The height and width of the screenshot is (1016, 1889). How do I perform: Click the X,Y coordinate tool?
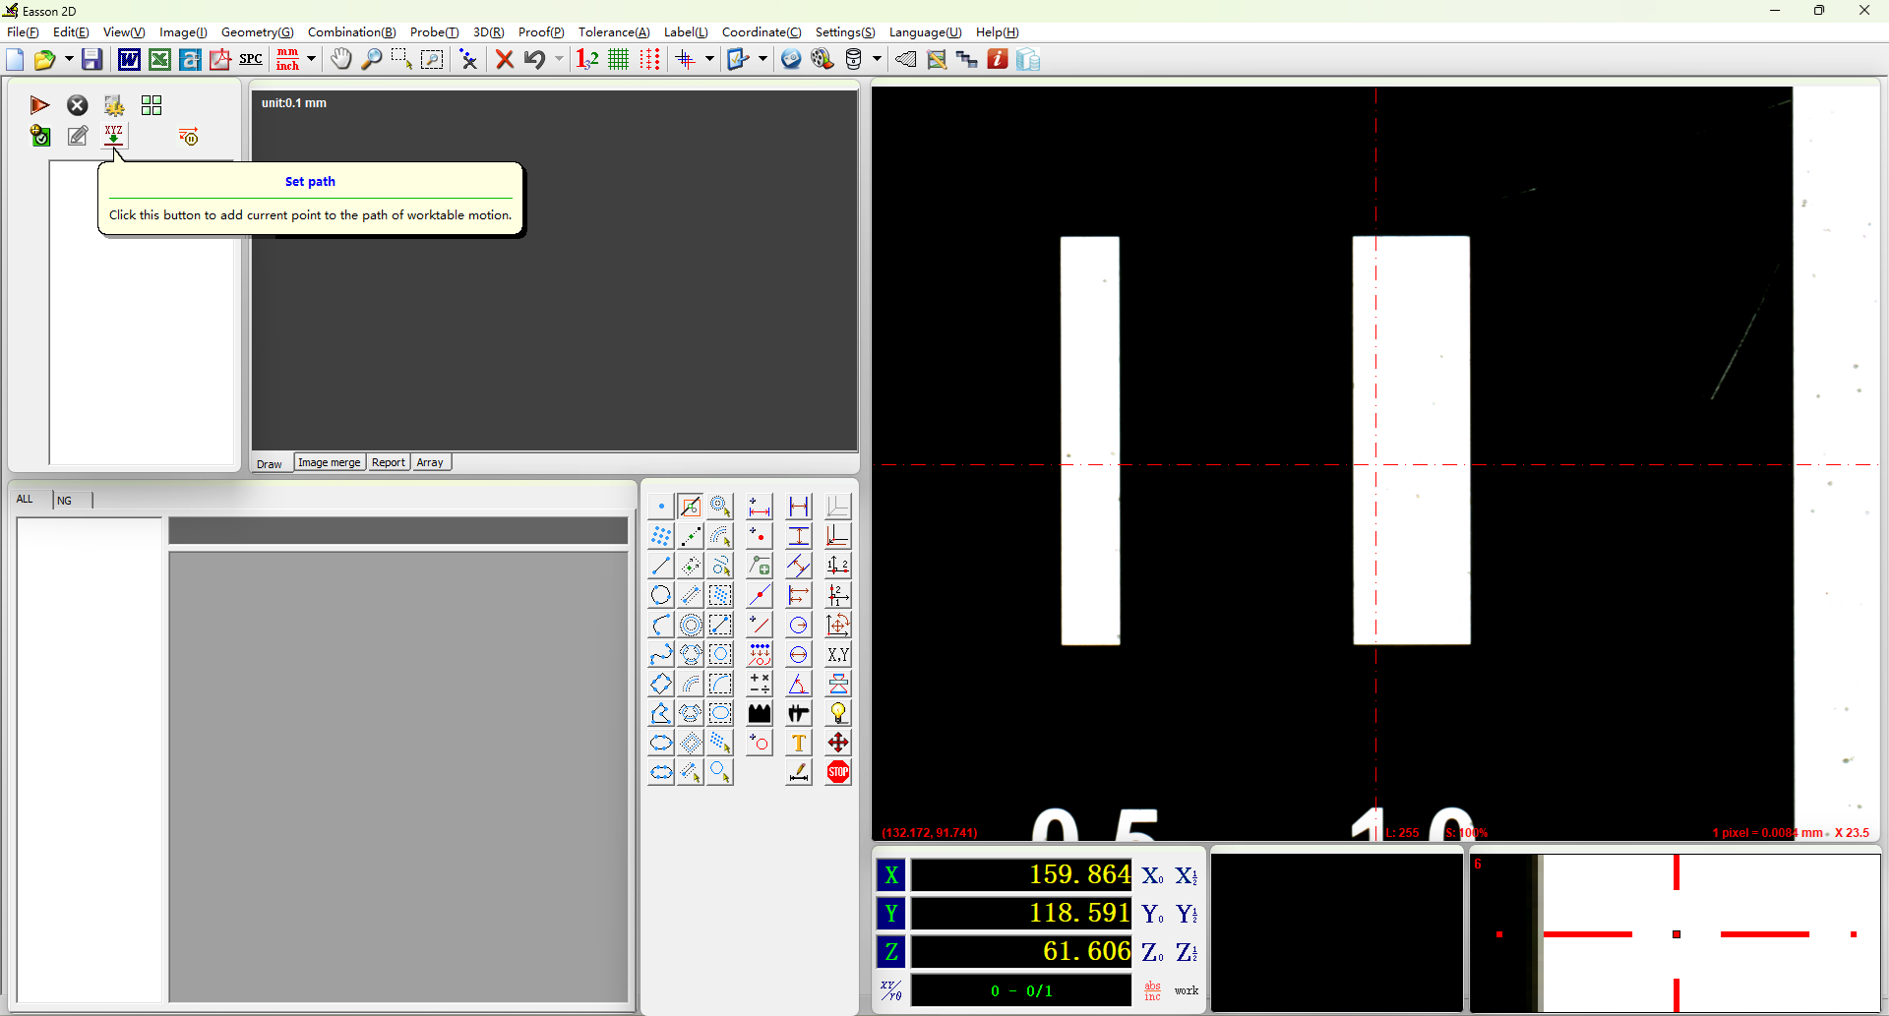pyautogui.click(x=838, y=654)
